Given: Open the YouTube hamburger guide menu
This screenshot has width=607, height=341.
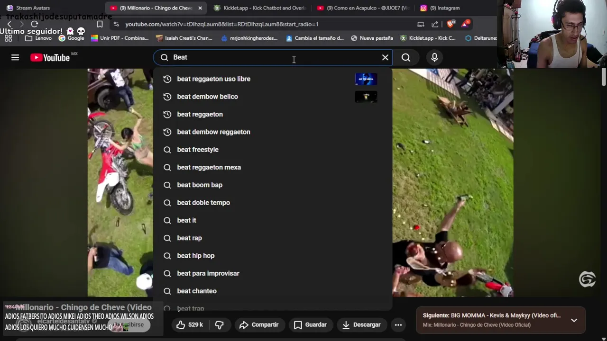Looking at the screenshot, I should click(x=15, y=57).
